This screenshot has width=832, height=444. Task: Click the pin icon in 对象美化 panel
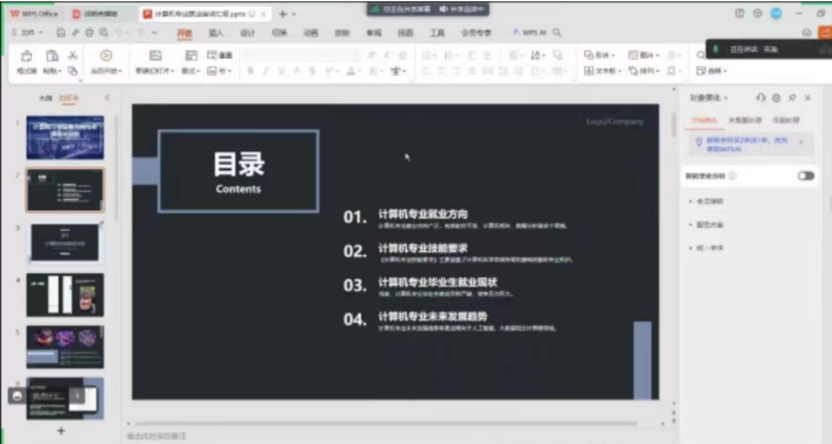click(792, 98)
